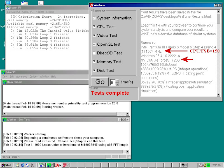Open the Prime95 Test menu
Viewport: 224px width, 168px height.
[x=5, y=76]
